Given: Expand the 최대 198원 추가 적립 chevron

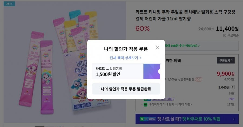Looking at the screenshot, I should coord(199,46).
